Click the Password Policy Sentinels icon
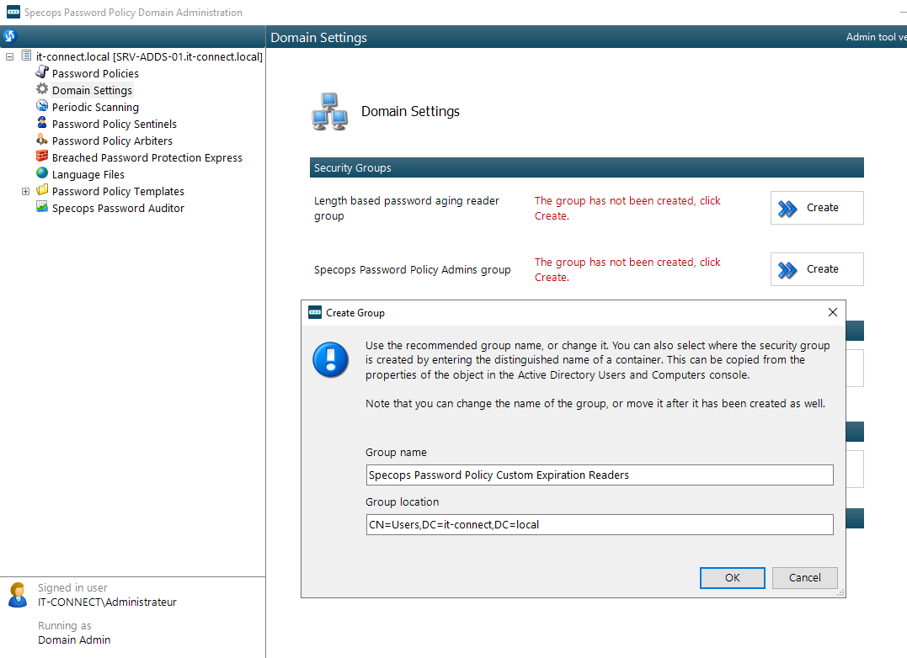This screenshot has width=907, height=658. [40, 124]
